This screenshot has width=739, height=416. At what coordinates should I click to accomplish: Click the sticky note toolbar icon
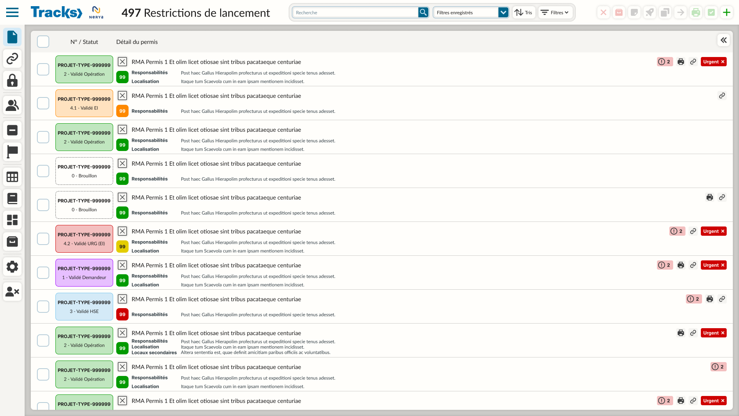pos(634,12)
